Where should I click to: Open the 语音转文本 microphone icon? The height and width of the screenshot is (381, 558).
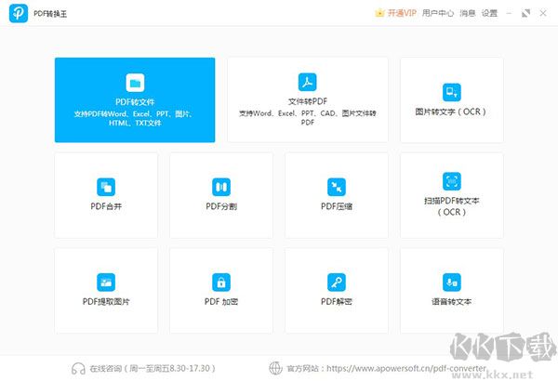pyautogui.click(x=452, y=282)
